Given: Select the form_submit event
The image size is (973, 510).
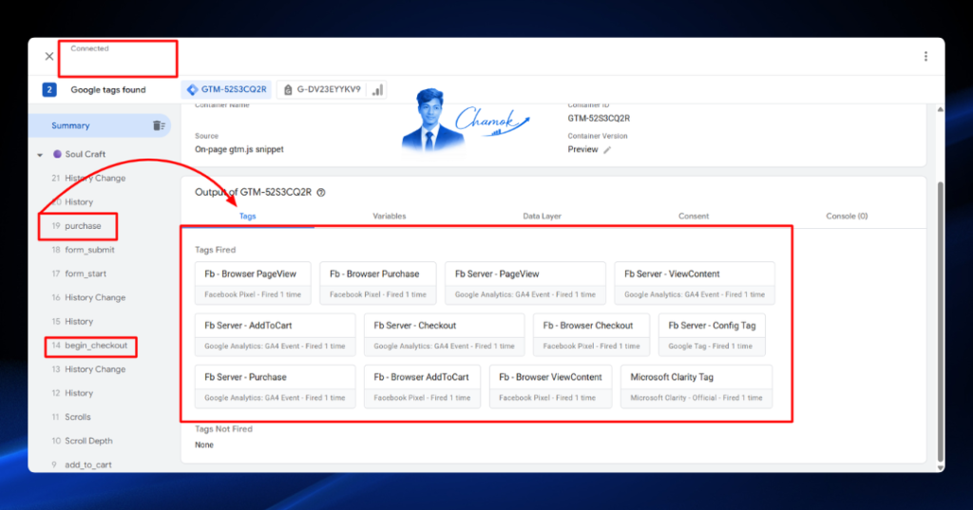Looking at the screenshot, I should click(x=84, y=250).
